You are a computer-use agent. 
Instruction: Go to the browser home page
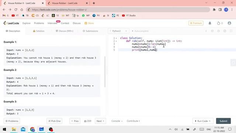pos(22,10)
